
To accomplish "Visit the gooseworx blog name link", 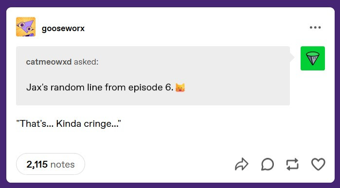I will click(63, 28).
